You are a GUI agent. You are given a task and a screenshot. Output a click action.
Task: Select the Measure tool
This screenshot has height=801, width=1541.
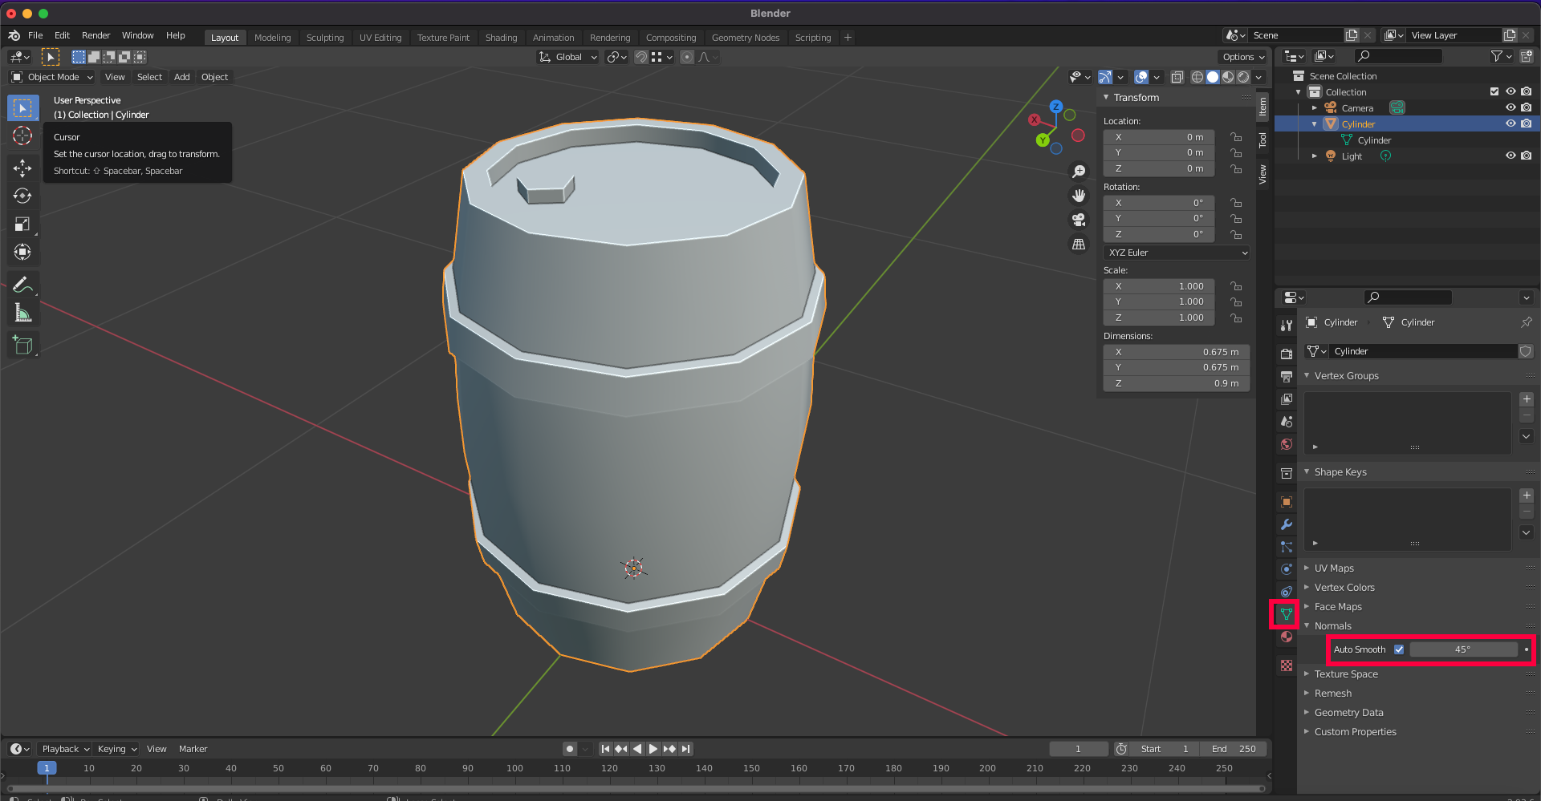pyautogui.click(x=22, y=314)
